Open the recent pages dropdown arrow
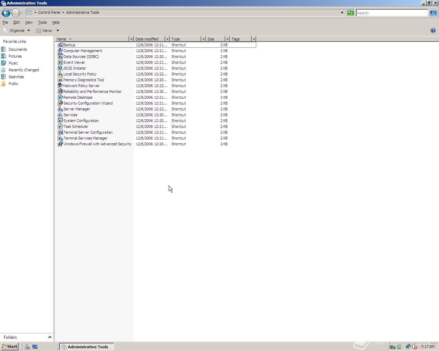This screenshot has height=351, width=439. (x=22, y=13)
